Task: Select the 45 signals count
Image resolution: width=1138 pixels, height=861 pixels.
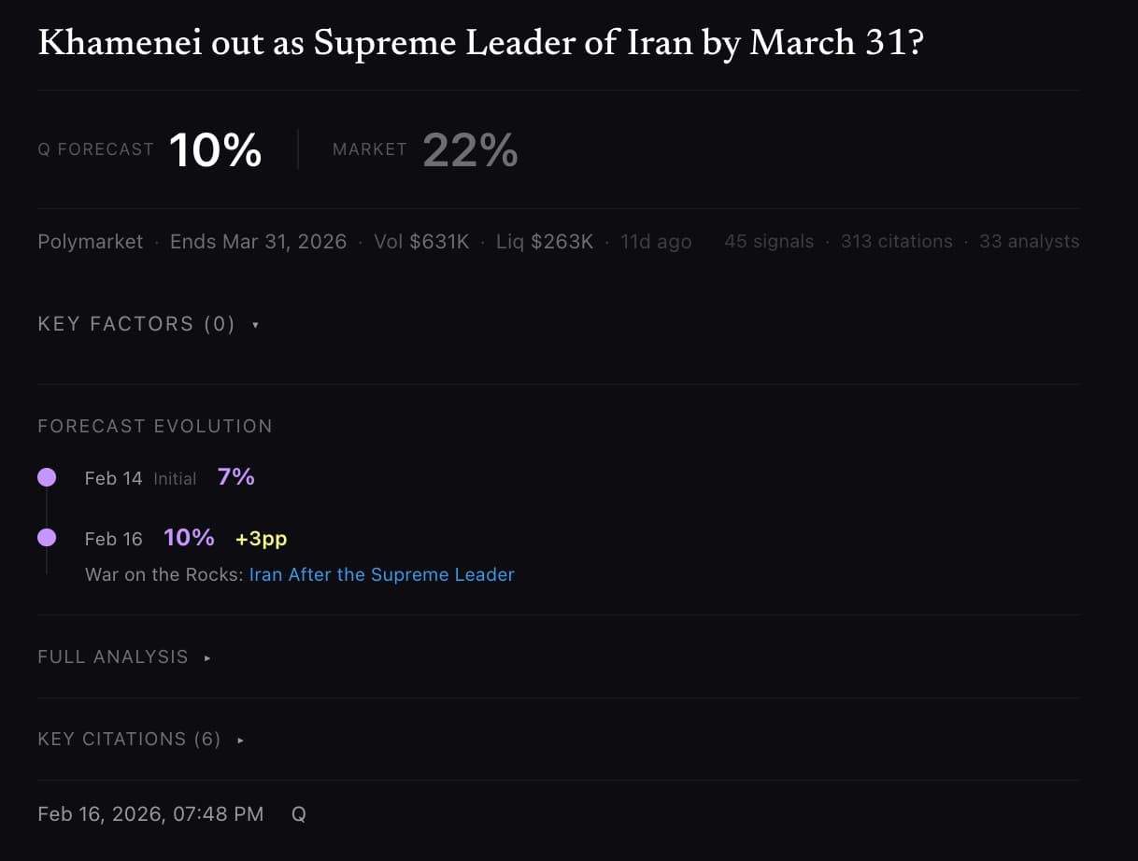Action: pos(768,242)
